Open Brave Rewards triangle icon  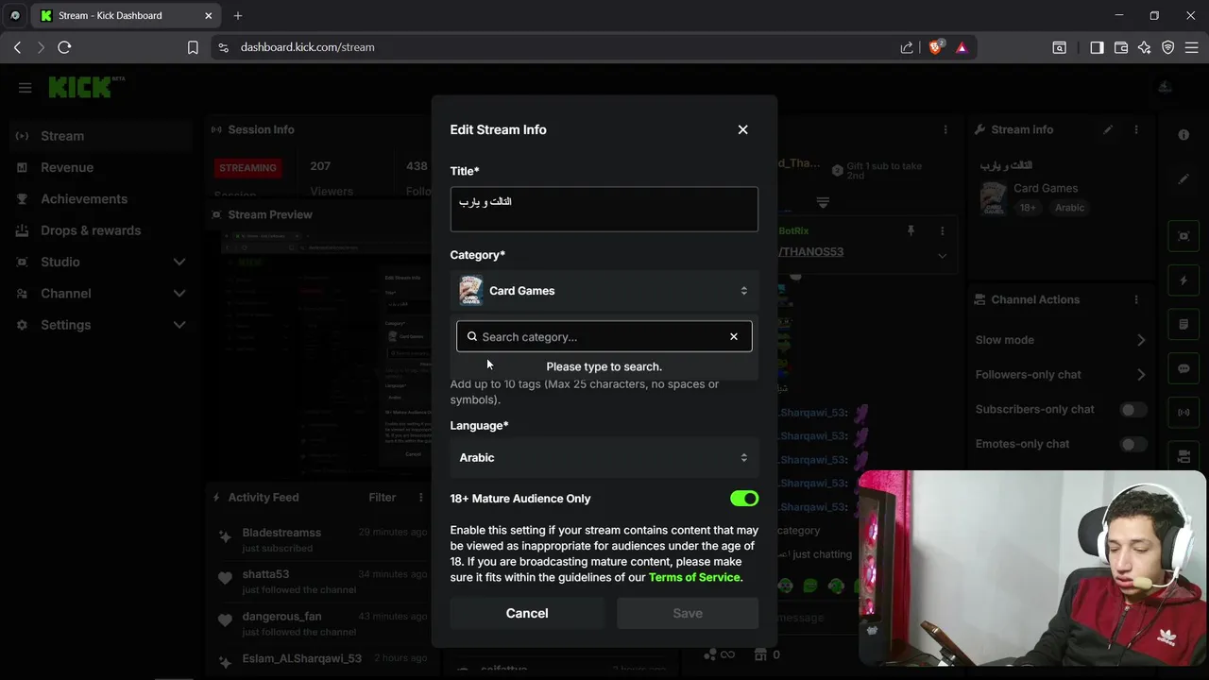click(x=962, y=47)
